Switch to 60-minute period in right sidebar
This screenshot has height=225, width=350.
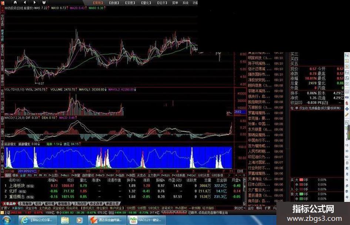[x=347, y=157]
